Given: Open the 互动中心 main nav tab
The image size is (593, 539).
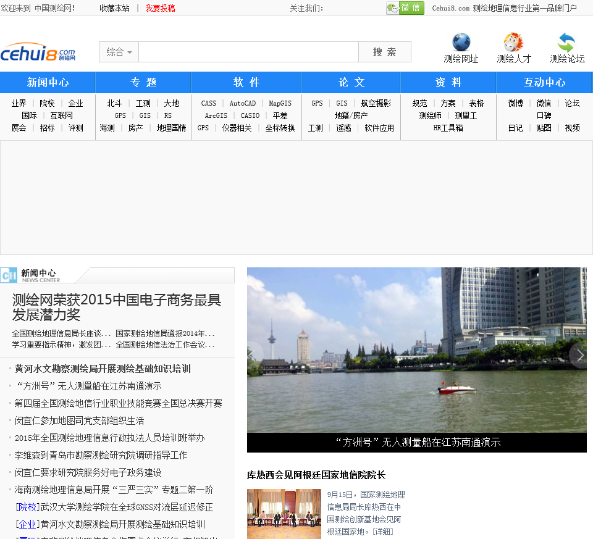Looking at the screenshot, I should tap(544, 82).
